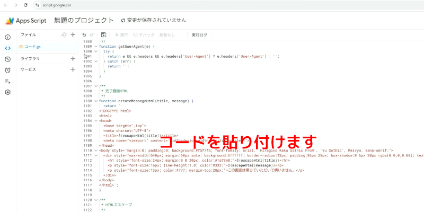Open the Overview info icon in sidebar
This screenshot has height=212, width=424.
(x=8, y=37)
